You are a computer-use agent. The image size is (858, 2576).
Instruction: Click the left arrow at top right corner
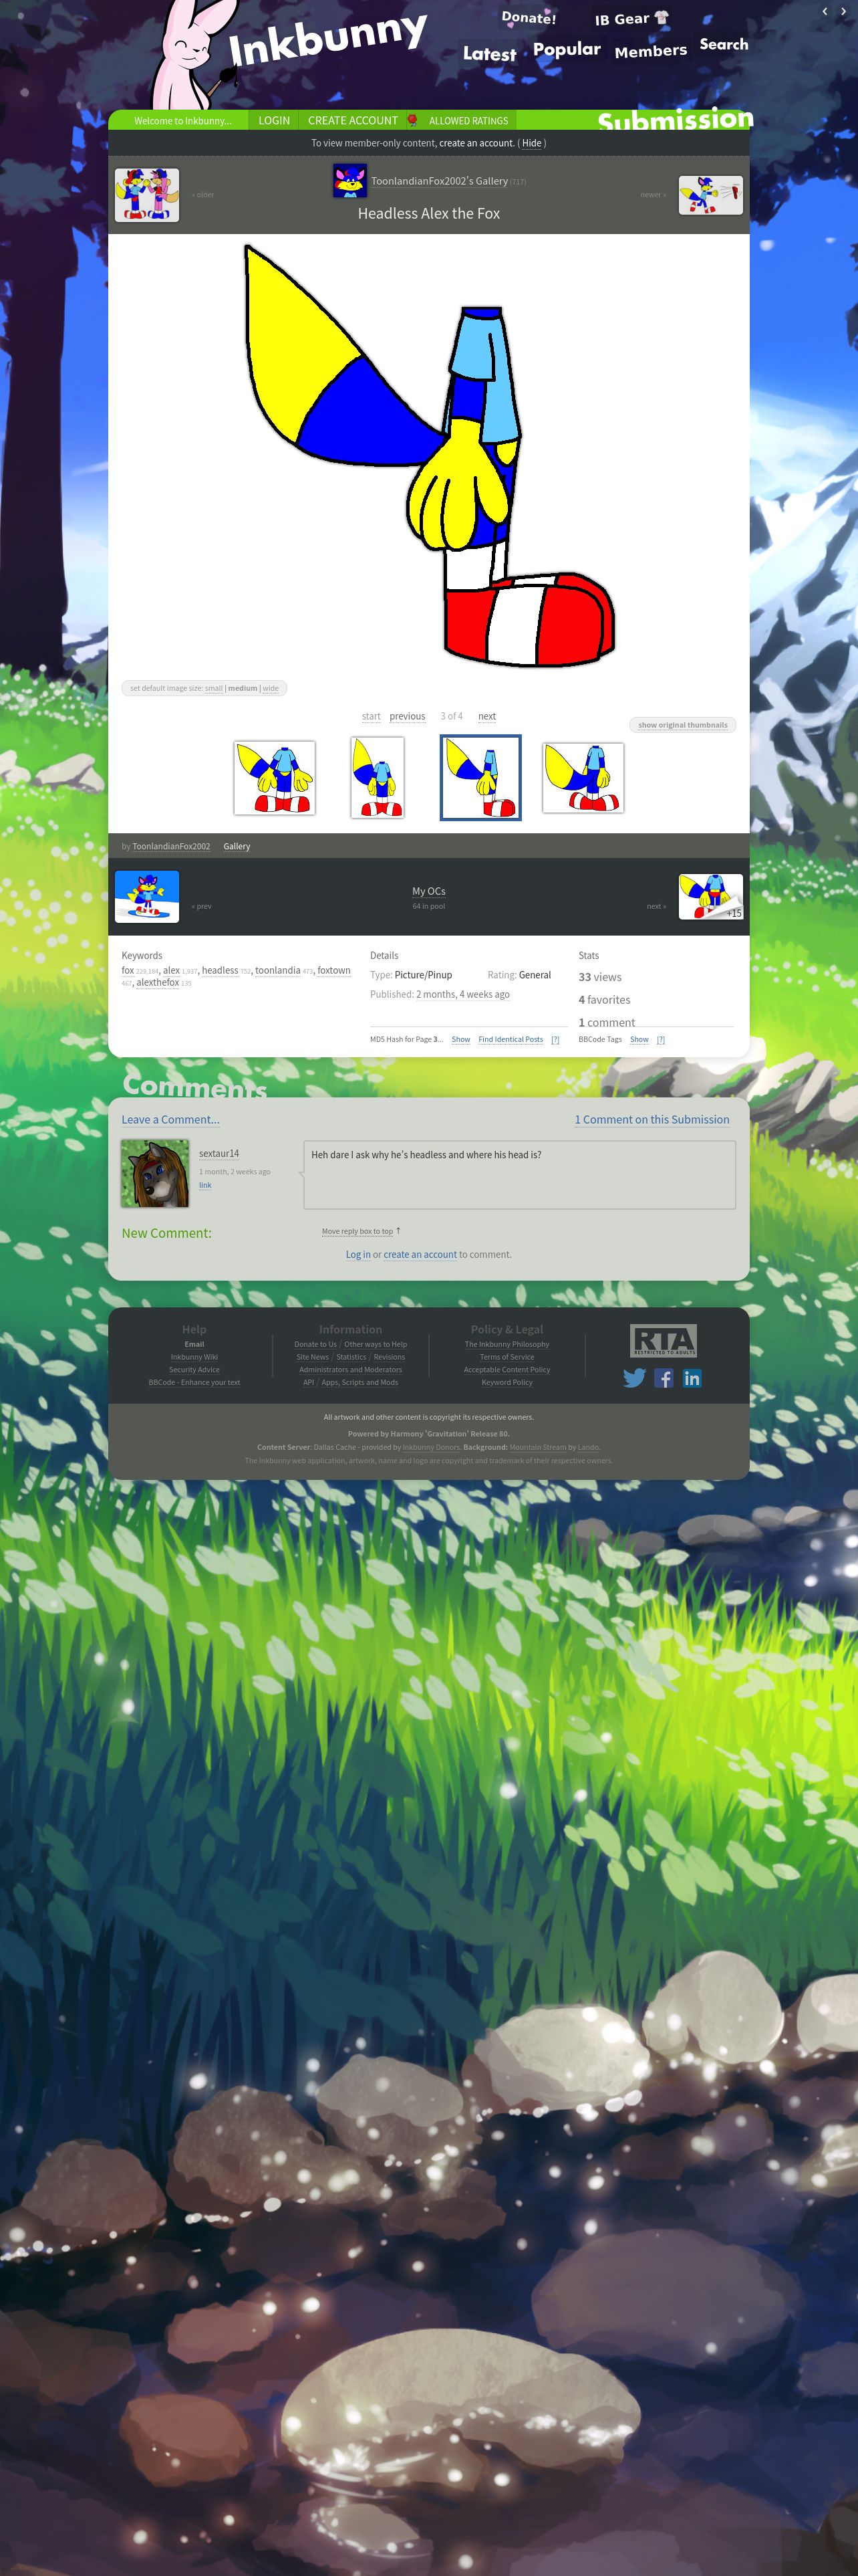pyautogui.click(x=825, y=11)
